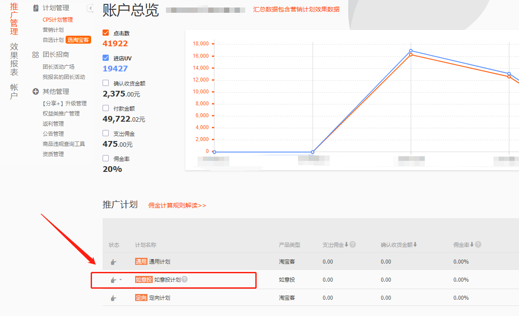Click the 推广计划 section heading

coord(120,204)
